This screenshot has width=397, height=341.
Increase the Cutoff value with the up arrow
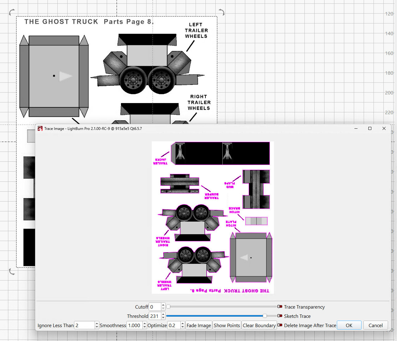point(163,305)
